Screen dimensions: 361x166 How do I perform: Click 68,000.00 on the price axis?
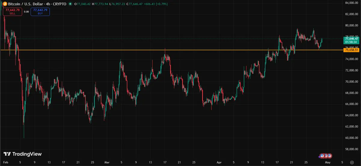pos(352,93)
